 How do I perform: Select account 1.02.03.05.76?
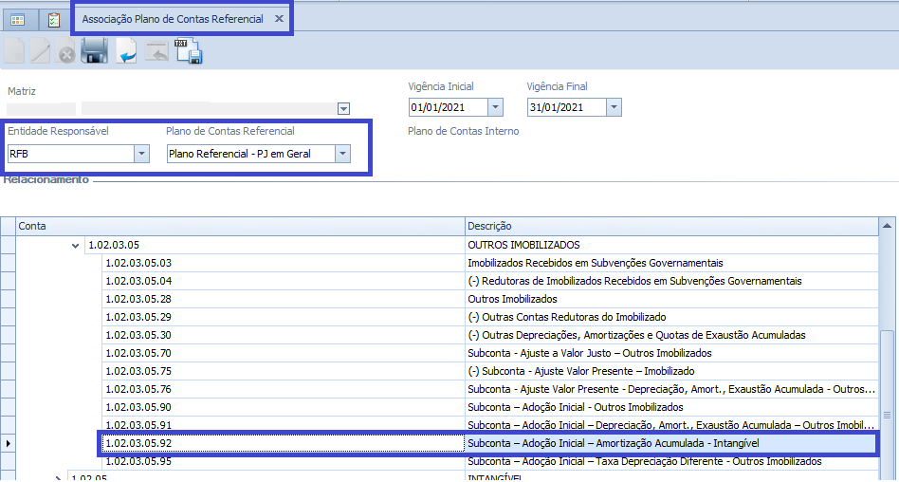[284, 389]
